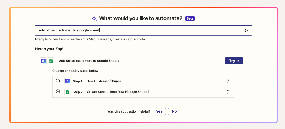The image size is (285, 129).
Task: Click the Stripe icon in the Zap header
Action: click(43, 61)
